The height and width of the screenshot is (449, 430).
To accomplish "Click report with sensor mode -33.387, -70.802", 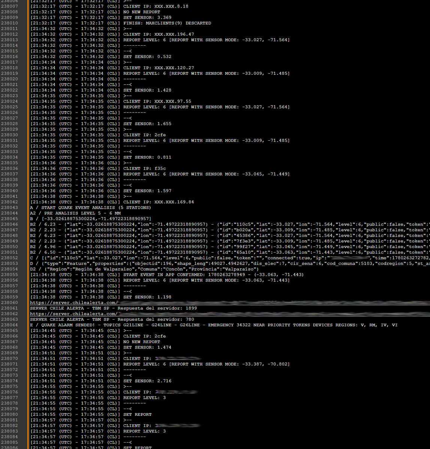I will tap(206, 364).
